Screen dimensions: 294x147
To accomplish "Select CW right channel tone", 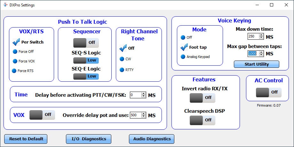I will (x=125, y=59).
